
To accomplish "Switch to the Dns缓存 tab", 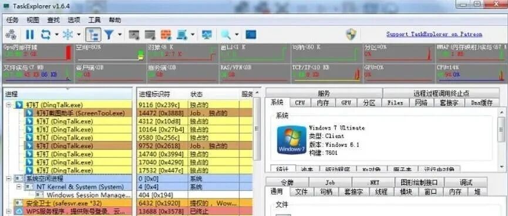I will pos(482,103).
